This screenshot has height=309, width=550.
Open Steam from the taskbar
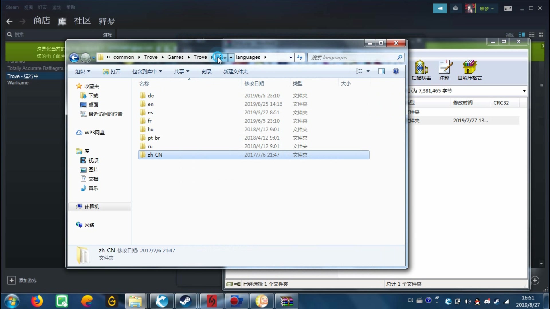[x=185, y=301]
